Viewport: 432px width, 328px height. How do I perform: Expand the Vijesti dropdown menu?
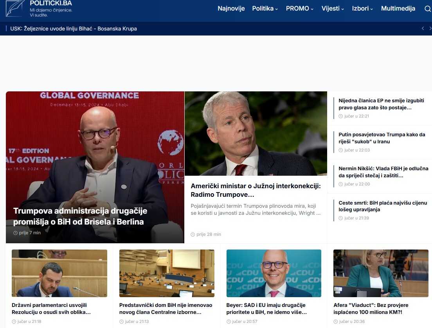coord(333,9)
